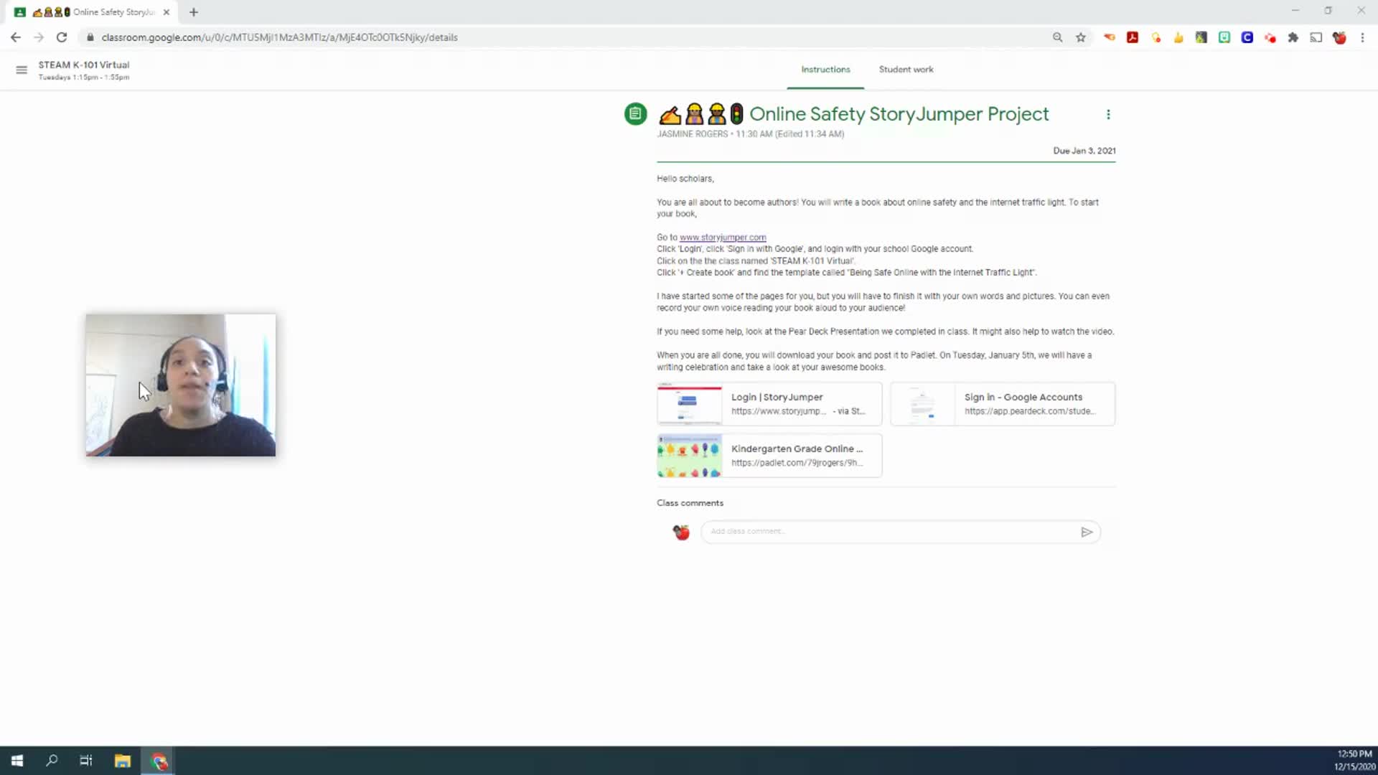Image resolution: width=1378 pixels, height=775 pixels.
Task: Click the webcam video overlay
Action: tap(181, 385)
